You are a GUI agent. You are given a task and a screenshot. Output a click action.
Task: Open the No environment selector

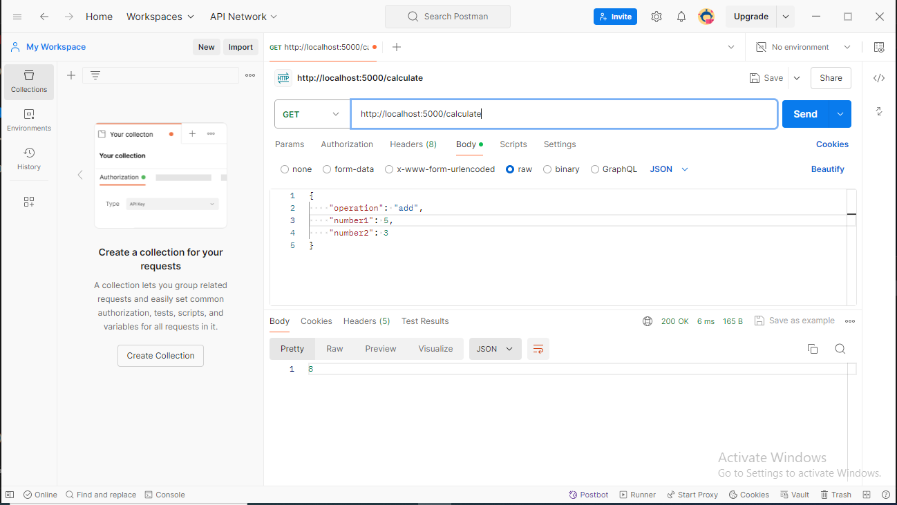pos(803,47)
